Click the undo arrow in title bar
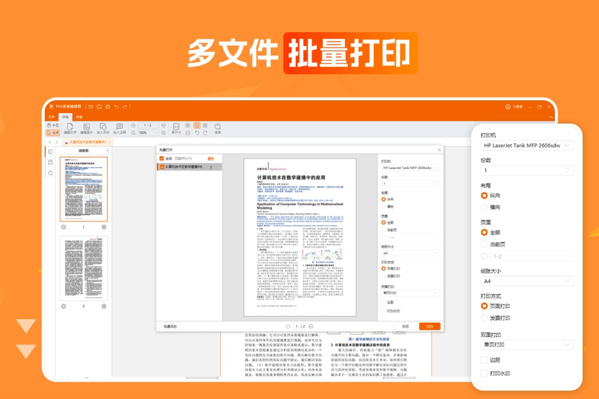 pyautogui.click(x=116, y=107)
